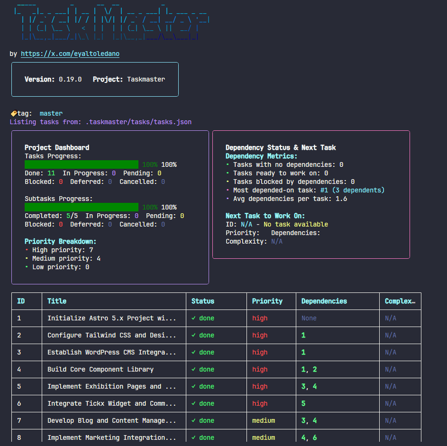
Task: Click 'high' priority in task 2 row
Action: pyautogui.click(x=260, y=336)
